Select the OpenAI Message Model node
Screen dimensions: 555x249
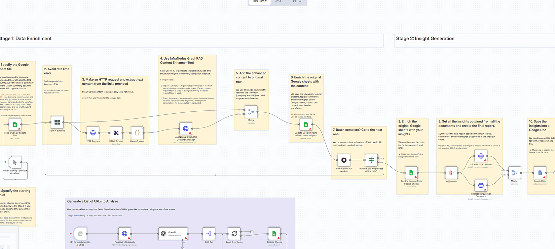[173, 234]
